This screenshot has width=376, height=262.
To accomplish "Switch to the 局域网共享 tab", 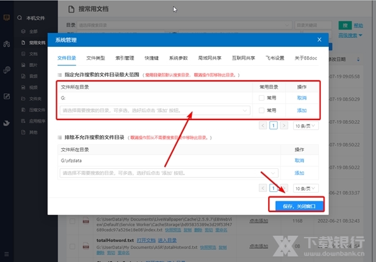I will 210,58.
